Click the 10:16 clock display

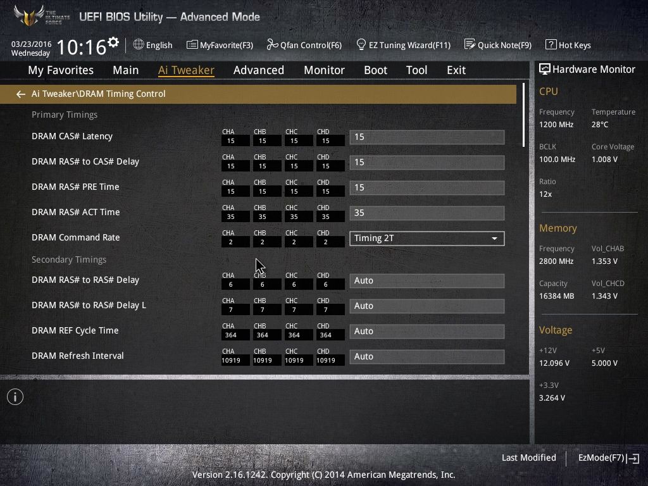tap(82, 47)
